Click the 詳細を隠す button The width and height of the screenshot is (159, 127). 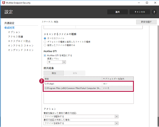click(146, 22)
